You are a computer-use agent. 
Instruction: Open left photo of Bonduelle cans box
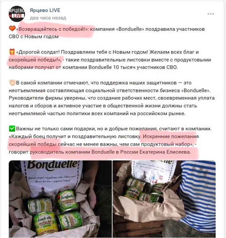point(60,199)
